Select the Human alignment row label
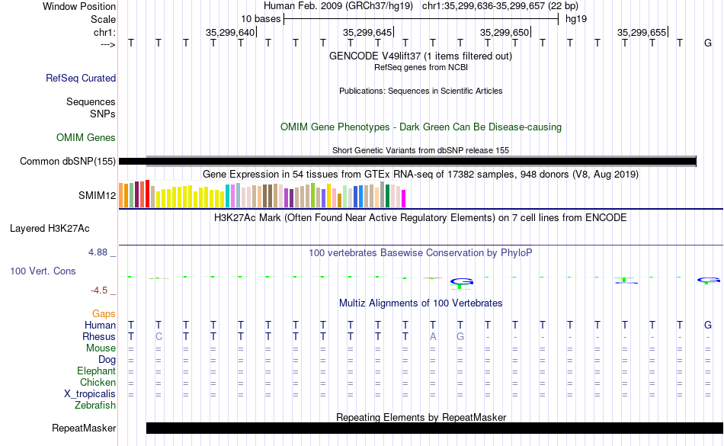The height and width of the screenshot is (446, 724). 100,325
